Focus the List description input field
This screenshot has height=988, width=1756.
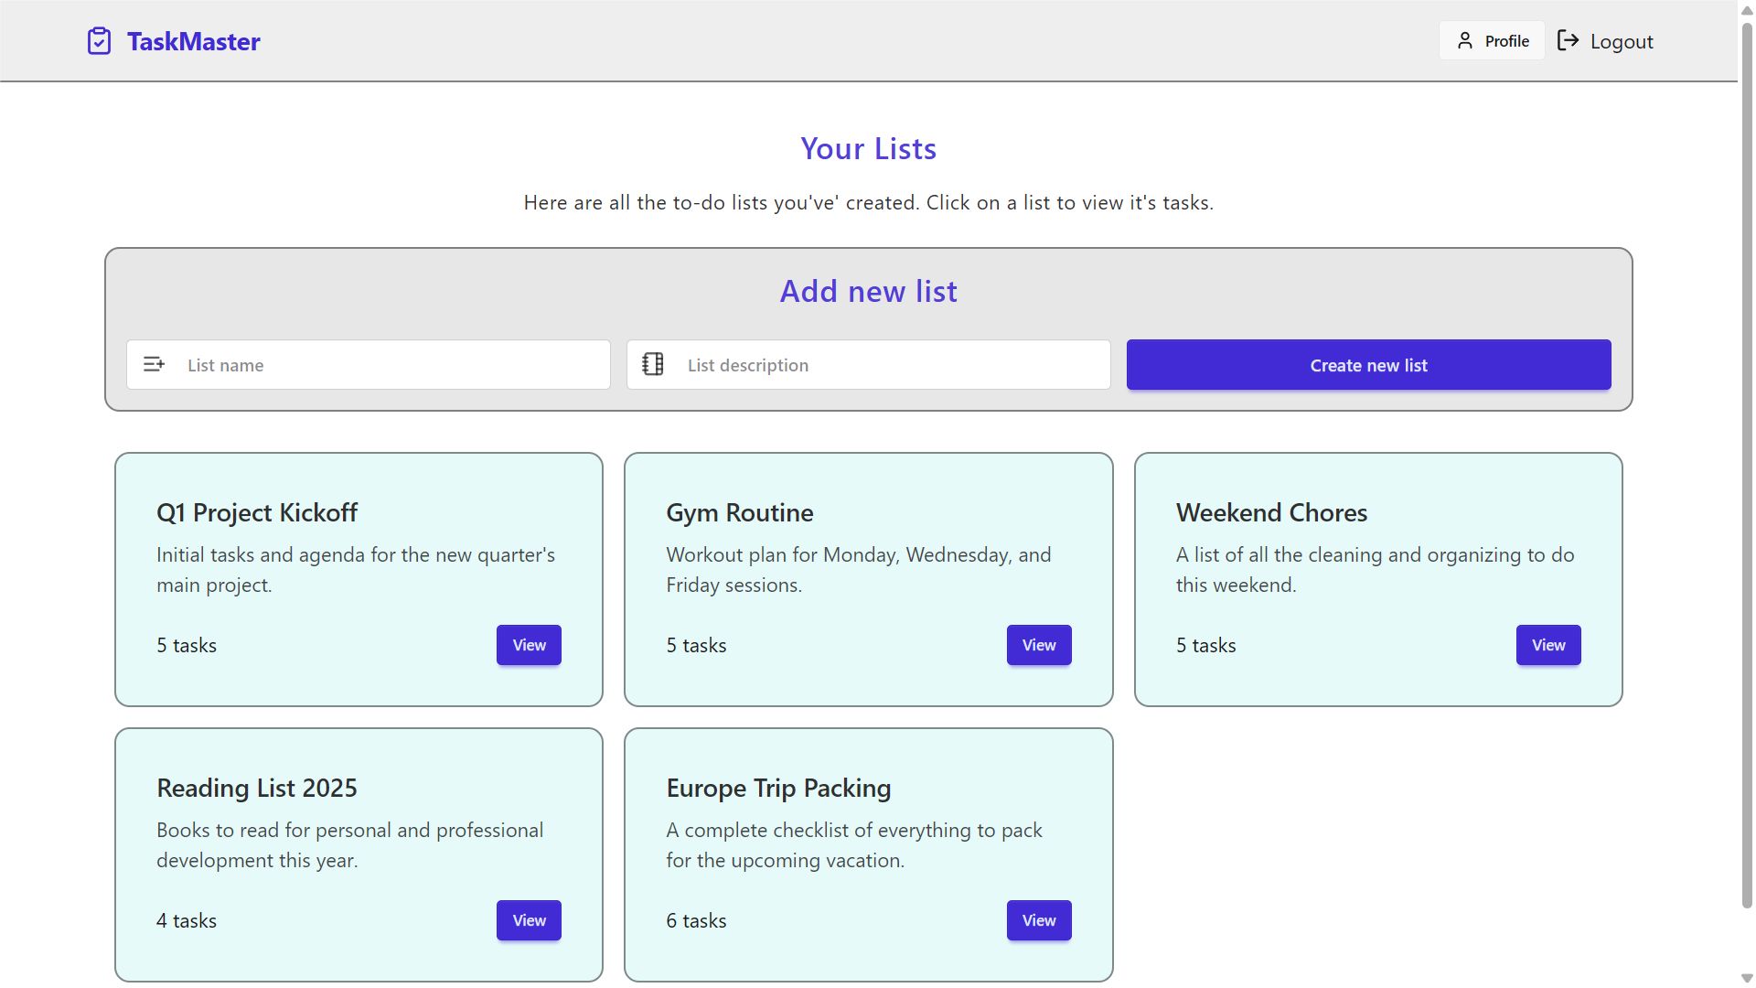click(892, 365)
